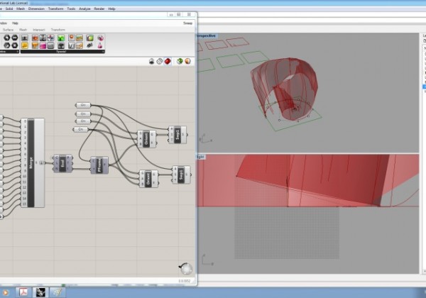This screenshot has width=426, height=298.
Task: Click the Perspective viewport title label
Action: tap(206, 36)
